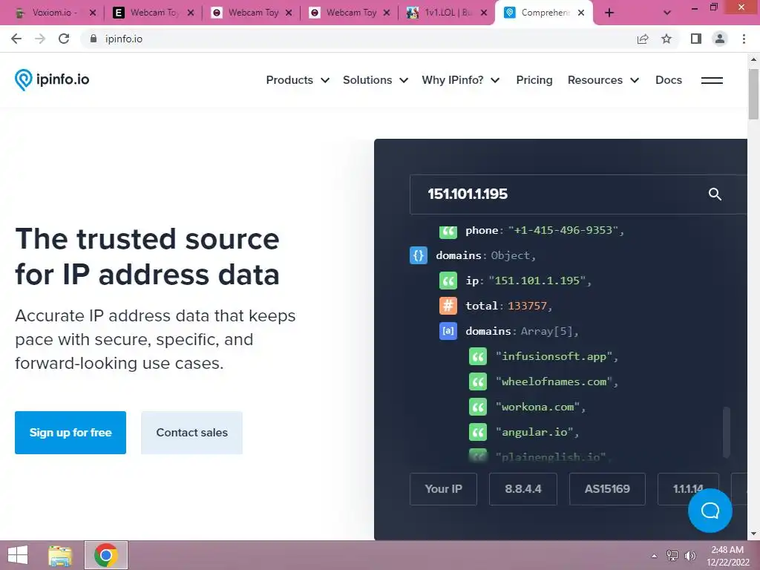Viewport: 760px width, 570px height.
Task: Click the total 133757 value
Action: coord(527,306)
